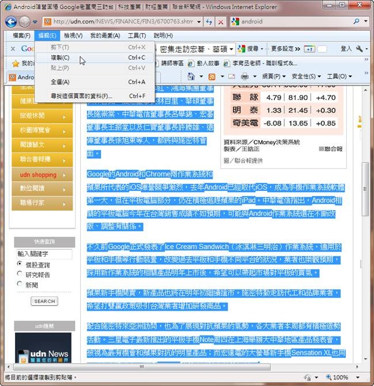The width and height of the screenshot is (374, 386).
Task: Expand the address bar dropdown arrow
Action: click(x=199, y=22)
